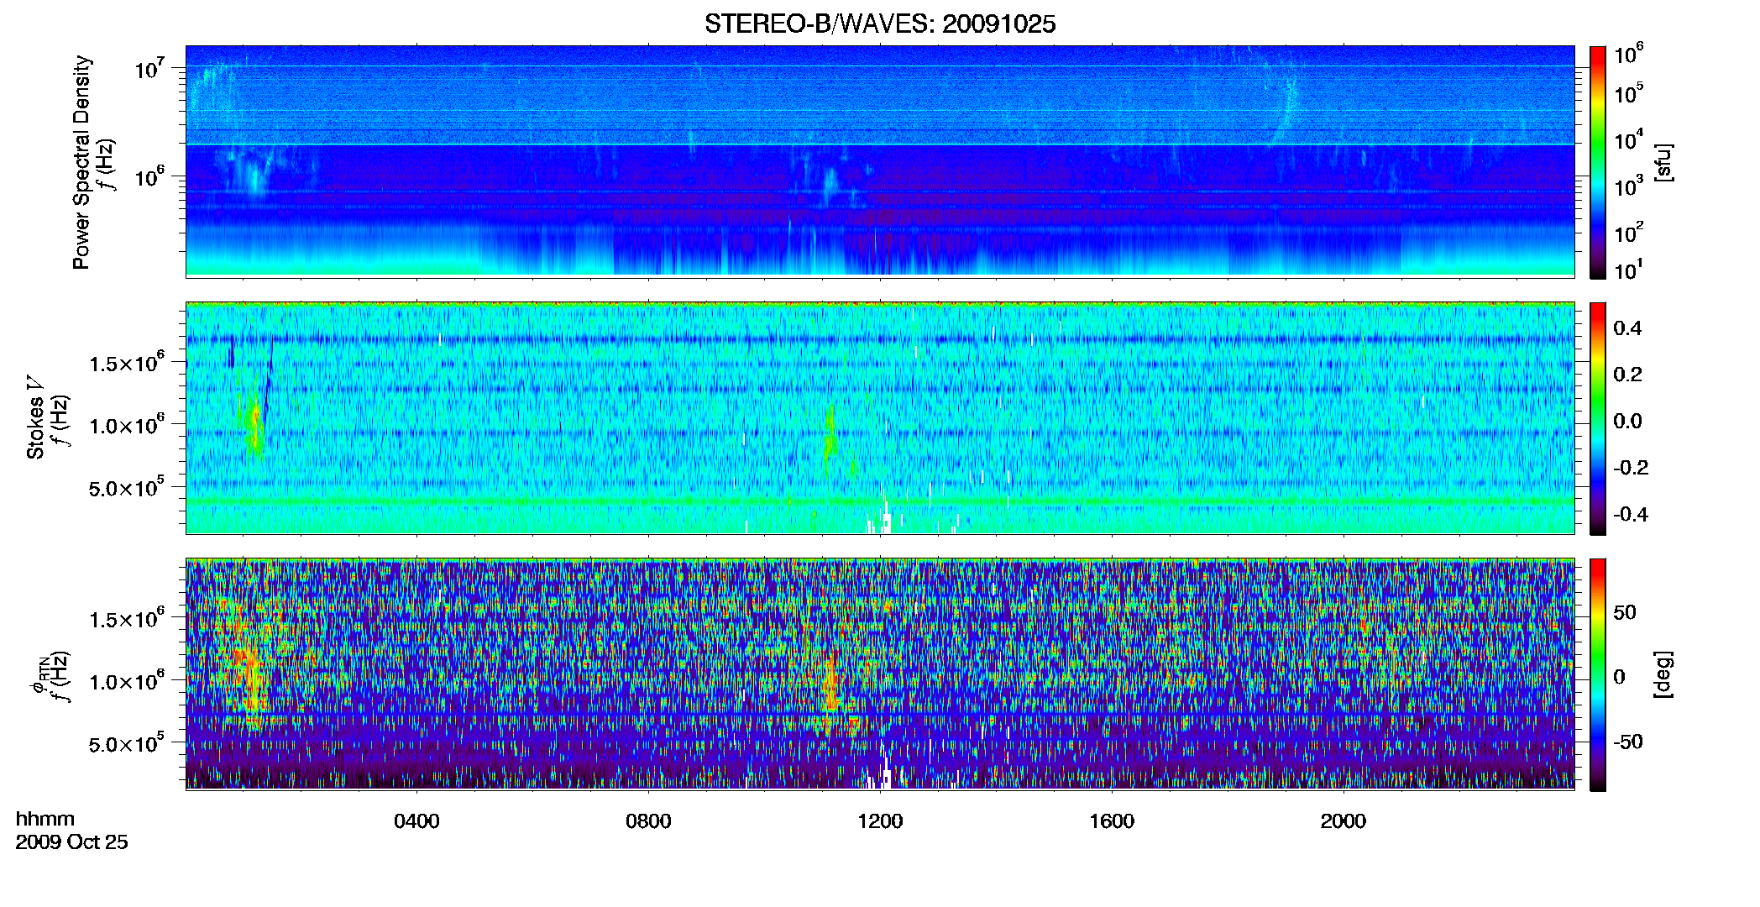
Task: Click the "Power Spectral Density" axis label
Action: (81, 162)
